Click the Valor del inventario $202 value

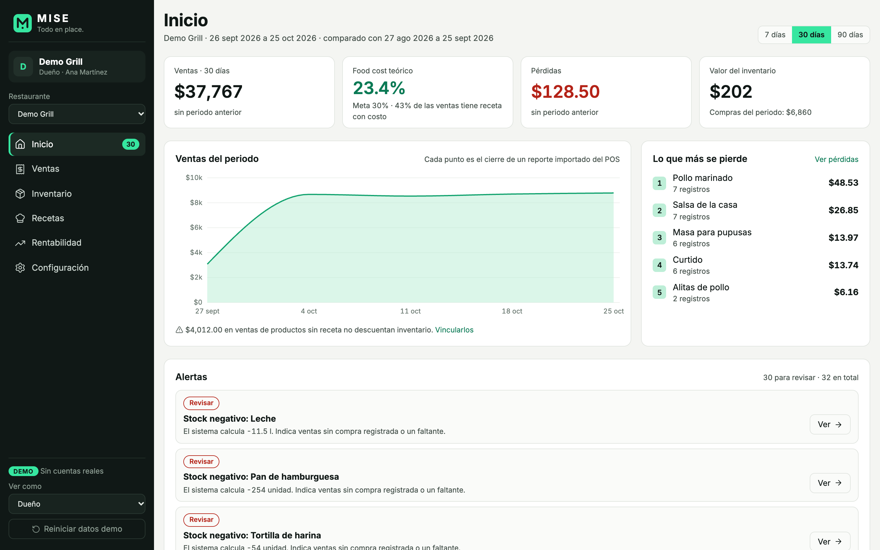click(731, 92)
